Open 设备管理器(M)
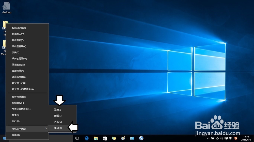Viewport: 254px width, 142px height. (x=27, y=59)
